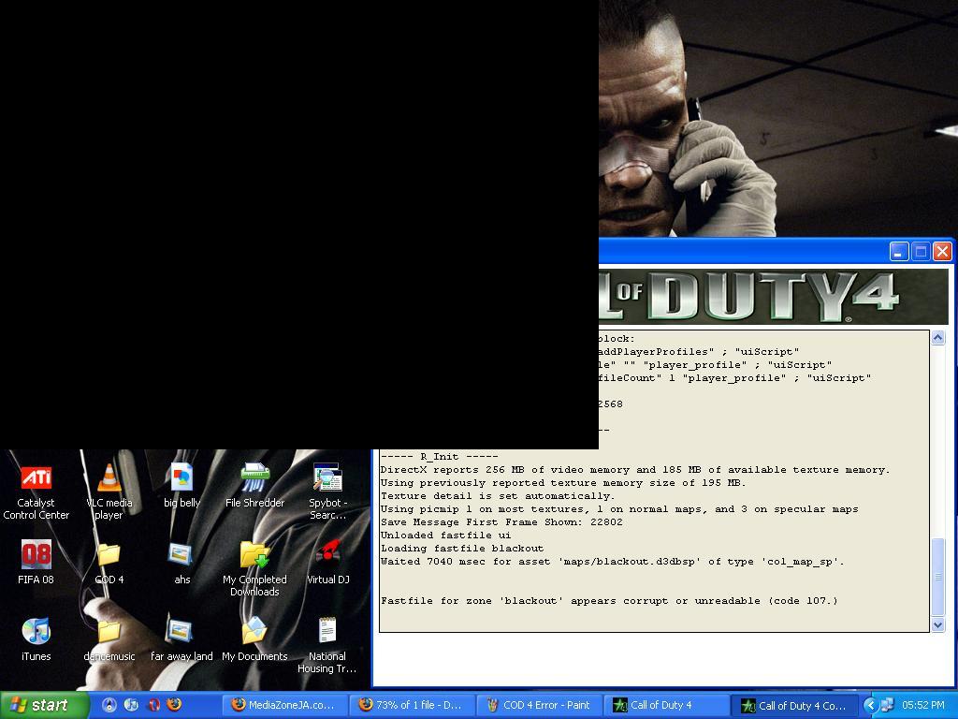The width and height of the screenshot is (958, 719).
Task: Maximize the Call of Duty 4 console window
Action: [x=921, y=251]
